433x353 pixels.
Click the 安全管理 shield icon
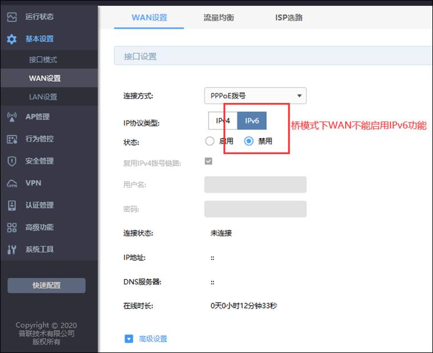point(12,161)
